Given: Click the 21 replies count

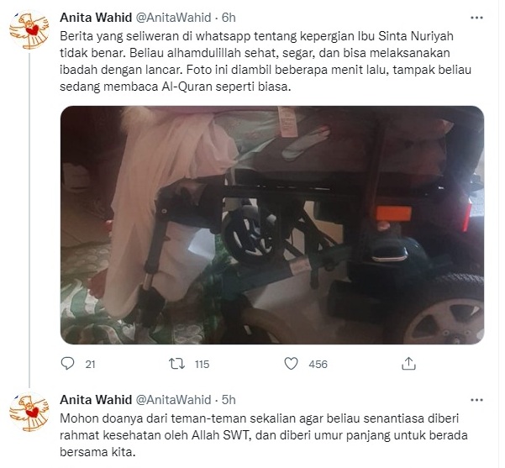Looking at the screenshot, I should pos(90,365).
